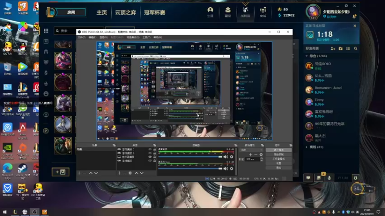Move source down with down chevron
Image resolution: width=385 pixels, height=216 pixels.
(141, 173)
